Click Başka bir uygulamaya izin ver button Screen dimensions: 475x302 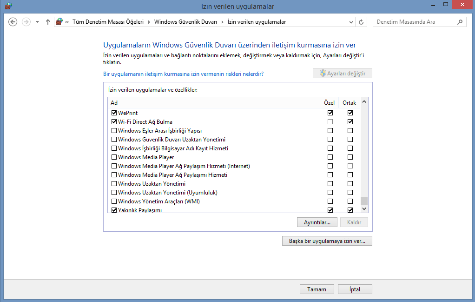327,241
